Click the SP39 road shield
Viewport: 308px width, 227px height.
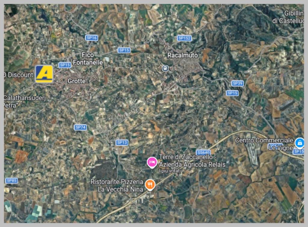[x=237, y=83]
